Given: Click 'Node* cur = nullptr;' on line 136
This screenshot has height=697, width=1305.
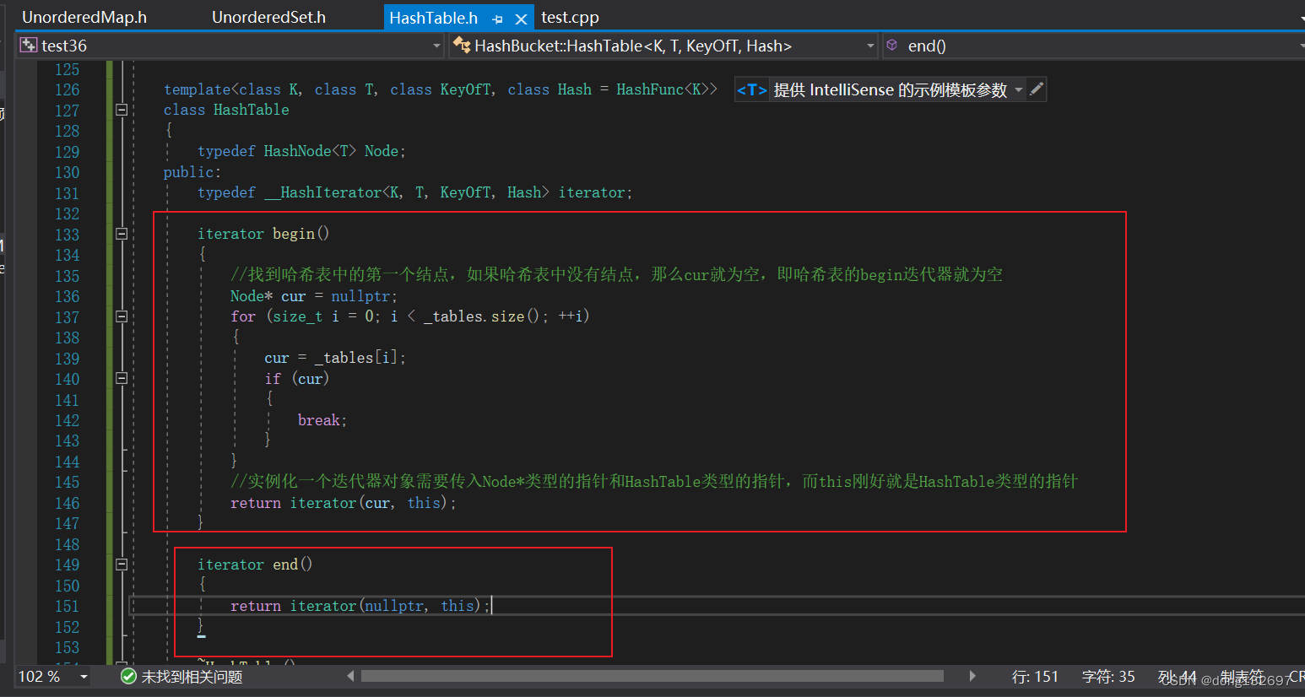Looking at the screenshot, I should (313, 296).
